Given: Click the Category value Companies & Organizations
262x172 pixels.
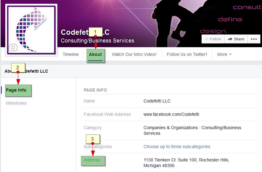Looking at the screenshot, I should 192,130.
